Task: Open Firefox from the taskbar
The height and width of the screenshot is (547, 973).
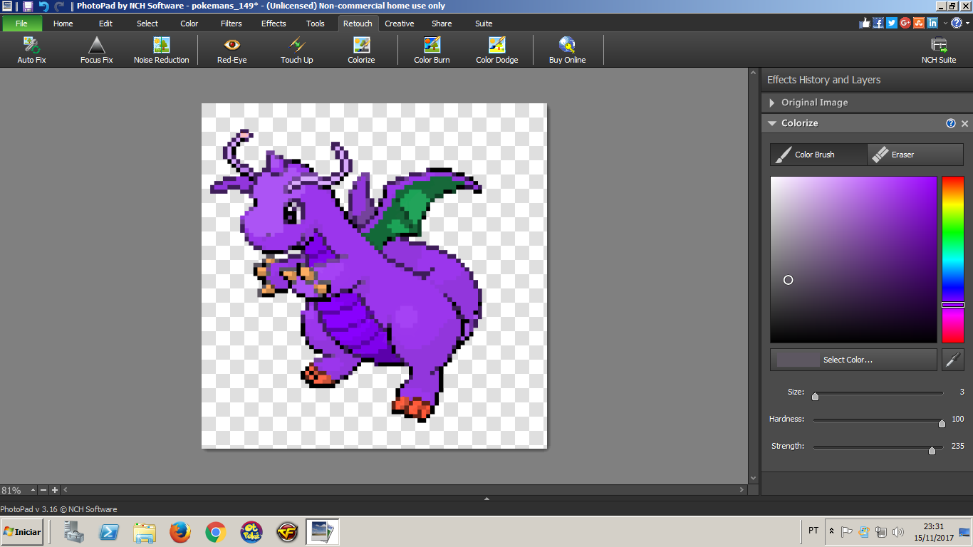Action: 181,531
